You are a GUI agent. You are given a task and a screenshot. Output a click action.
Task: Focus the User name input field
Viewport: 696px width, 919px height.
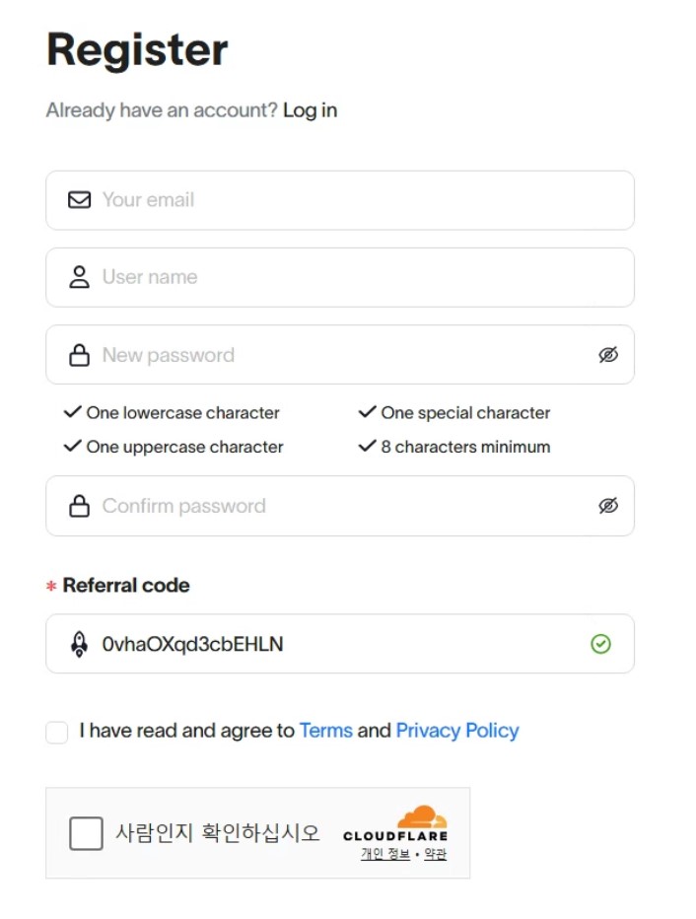click(355, 277)
